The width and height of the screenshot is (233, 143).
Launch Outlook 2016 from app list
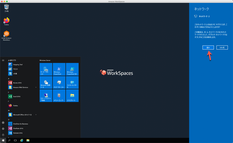(x=22, y=133)
